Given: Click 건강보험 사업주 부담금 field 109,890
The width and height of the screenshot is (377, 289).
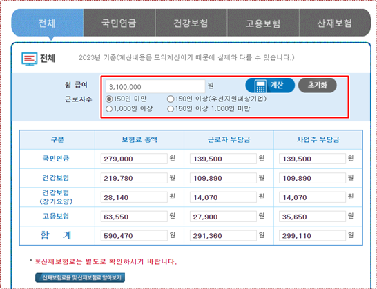Looking at the screenshot, I should [x=312, y=178].
